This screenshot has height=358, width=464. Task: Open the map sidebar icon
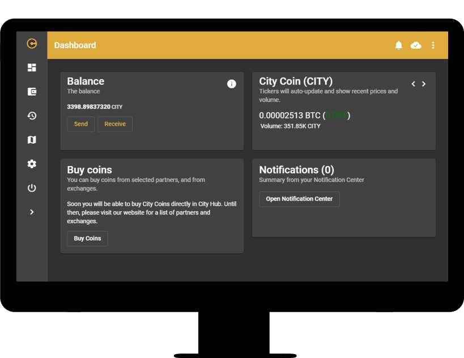pyautogui.click(x=32, y=140)
